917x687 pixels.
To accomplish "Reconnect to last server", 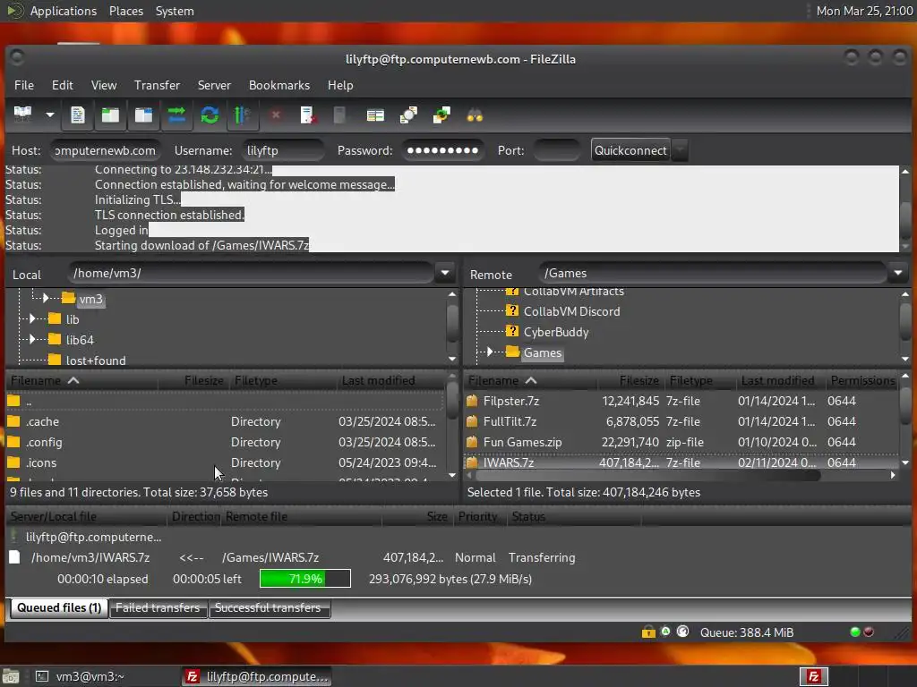I will 339,114.
